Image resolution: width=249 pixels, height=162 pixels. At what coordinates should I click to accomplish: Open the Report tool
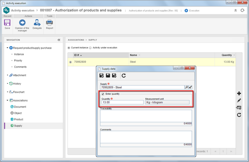coord(49,23)
